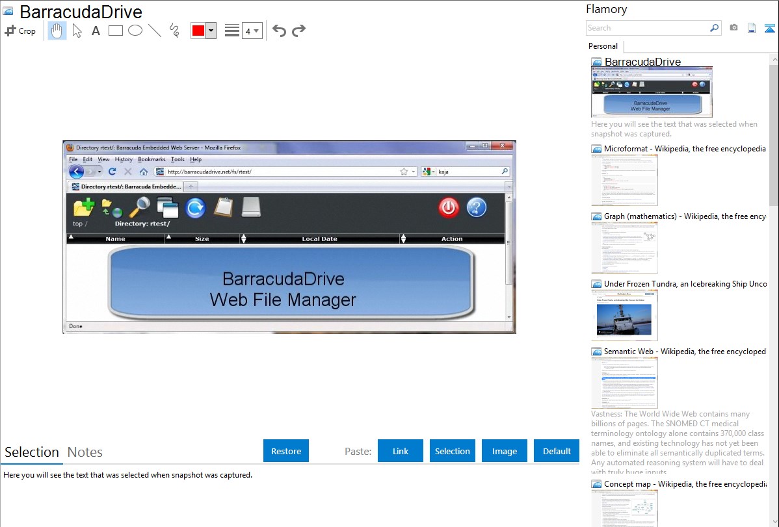Click the bookmark star in address bar
The height and width of the screenshot is (527, 779).
tap(404, 172)
